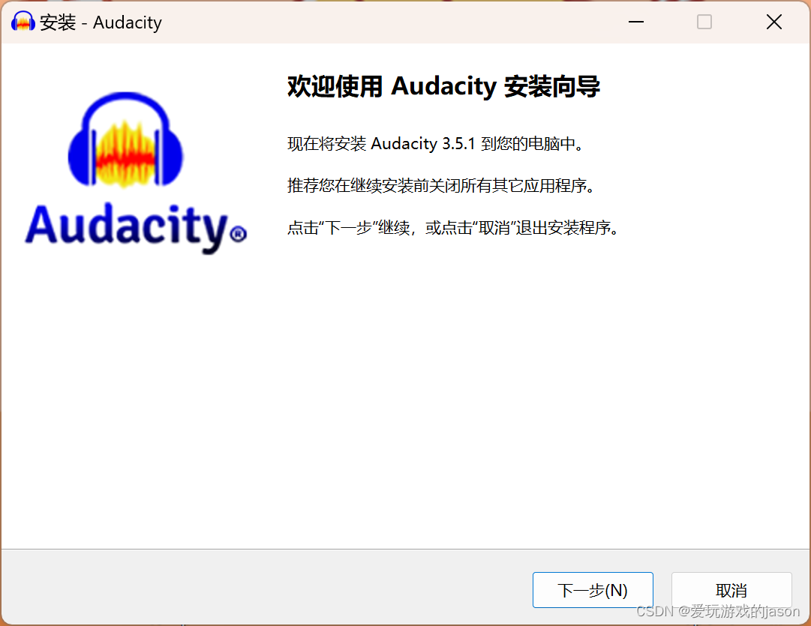Minimize the Audacity installer window
The image size is (811, 626).
click(x=635, y=22)
